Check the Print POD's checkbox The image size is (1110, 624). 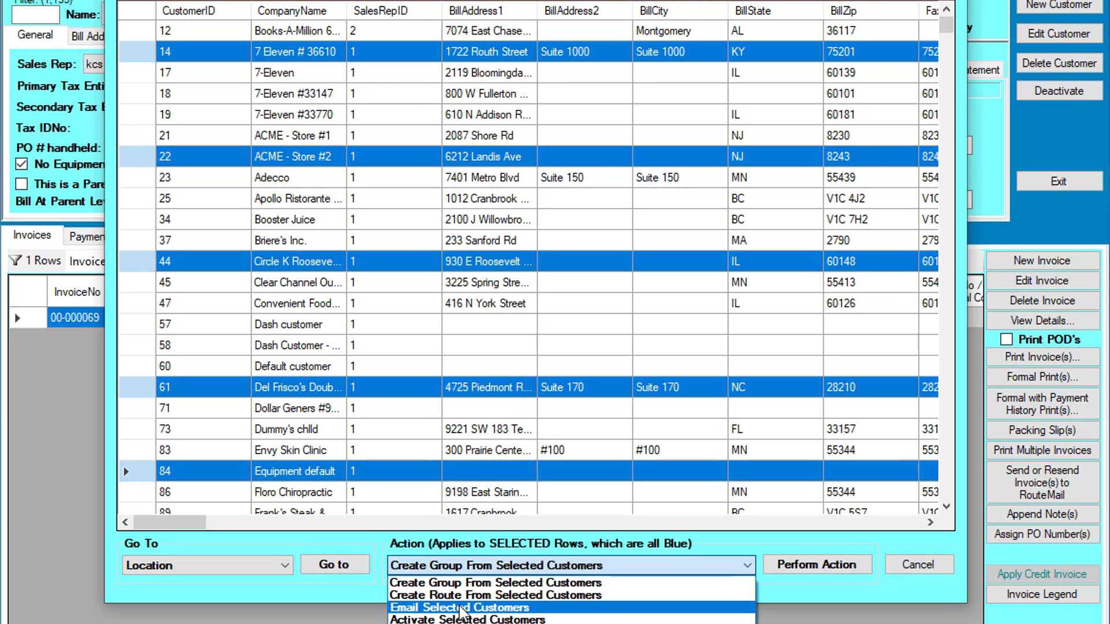click(x=1007, y=339)
